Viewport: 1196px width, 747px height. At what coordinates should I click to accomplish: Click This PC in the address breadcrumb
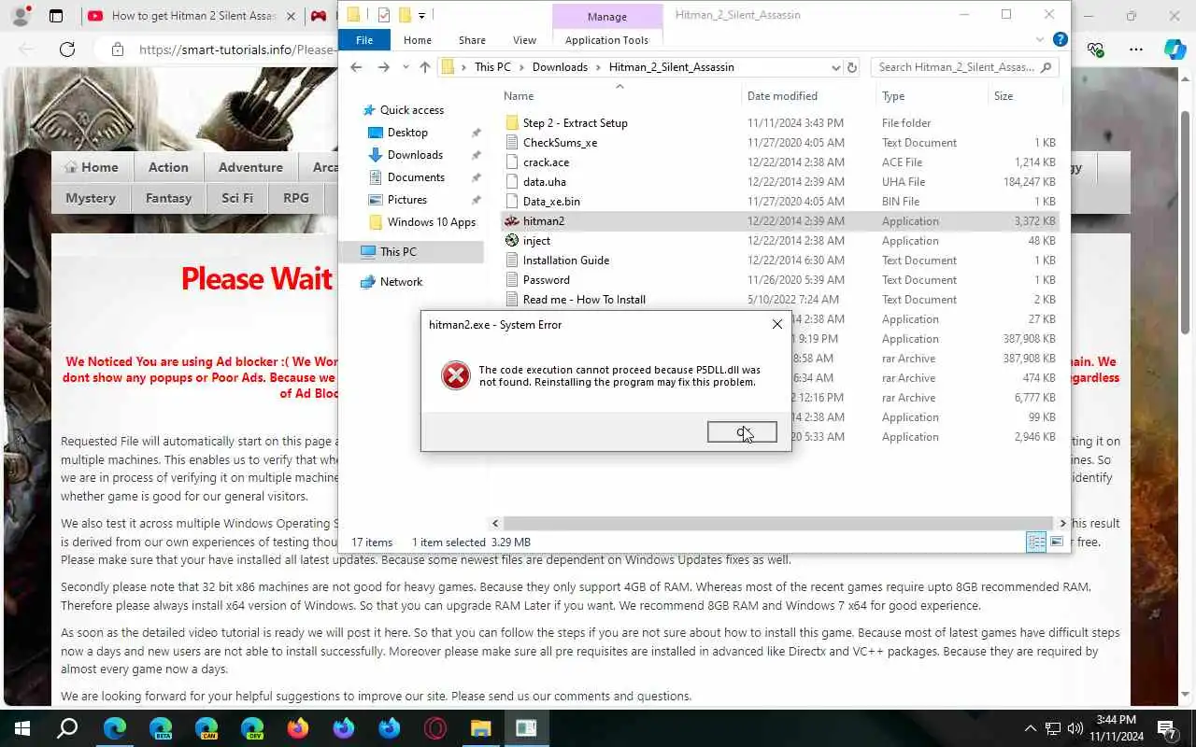tap(492, 67)
